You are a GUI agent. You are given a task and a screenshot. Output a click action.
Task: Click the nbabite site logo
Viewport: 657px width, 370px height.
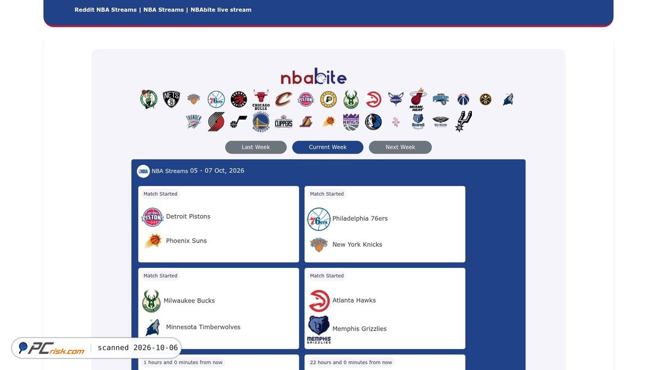point(314,77)
